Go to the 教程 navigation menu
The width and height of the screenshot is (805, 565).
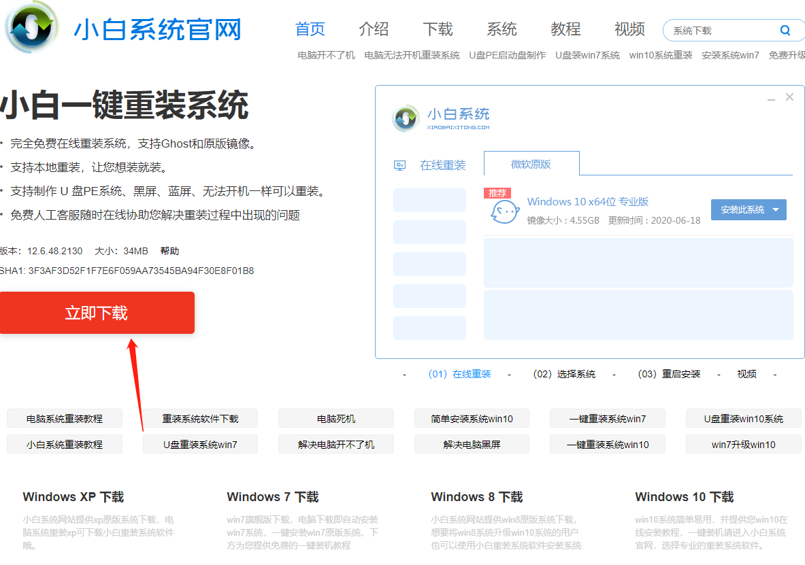[x=565, y=29]
